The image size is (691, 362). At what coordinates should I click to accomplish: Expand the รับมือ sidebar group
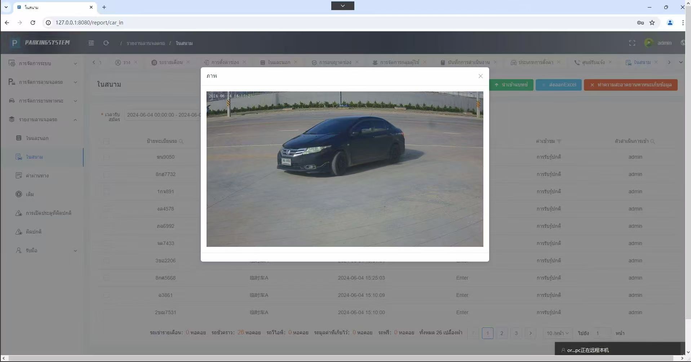[43, 250]
